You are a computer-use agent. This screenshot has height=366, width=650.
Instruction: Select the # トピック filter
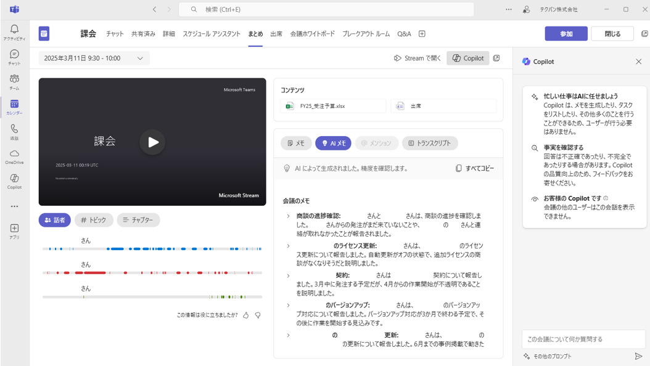point(93,220)
